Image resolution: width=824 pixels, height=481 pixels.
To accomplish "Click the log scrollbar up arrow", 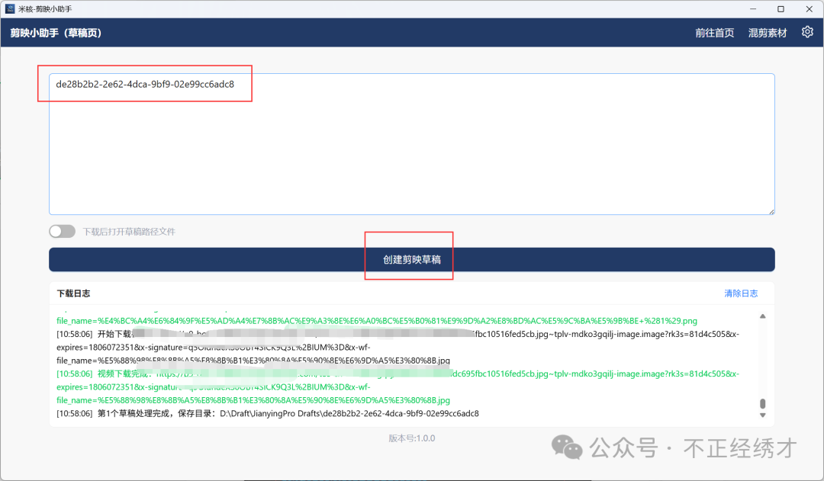I will (x=762, y=316).
